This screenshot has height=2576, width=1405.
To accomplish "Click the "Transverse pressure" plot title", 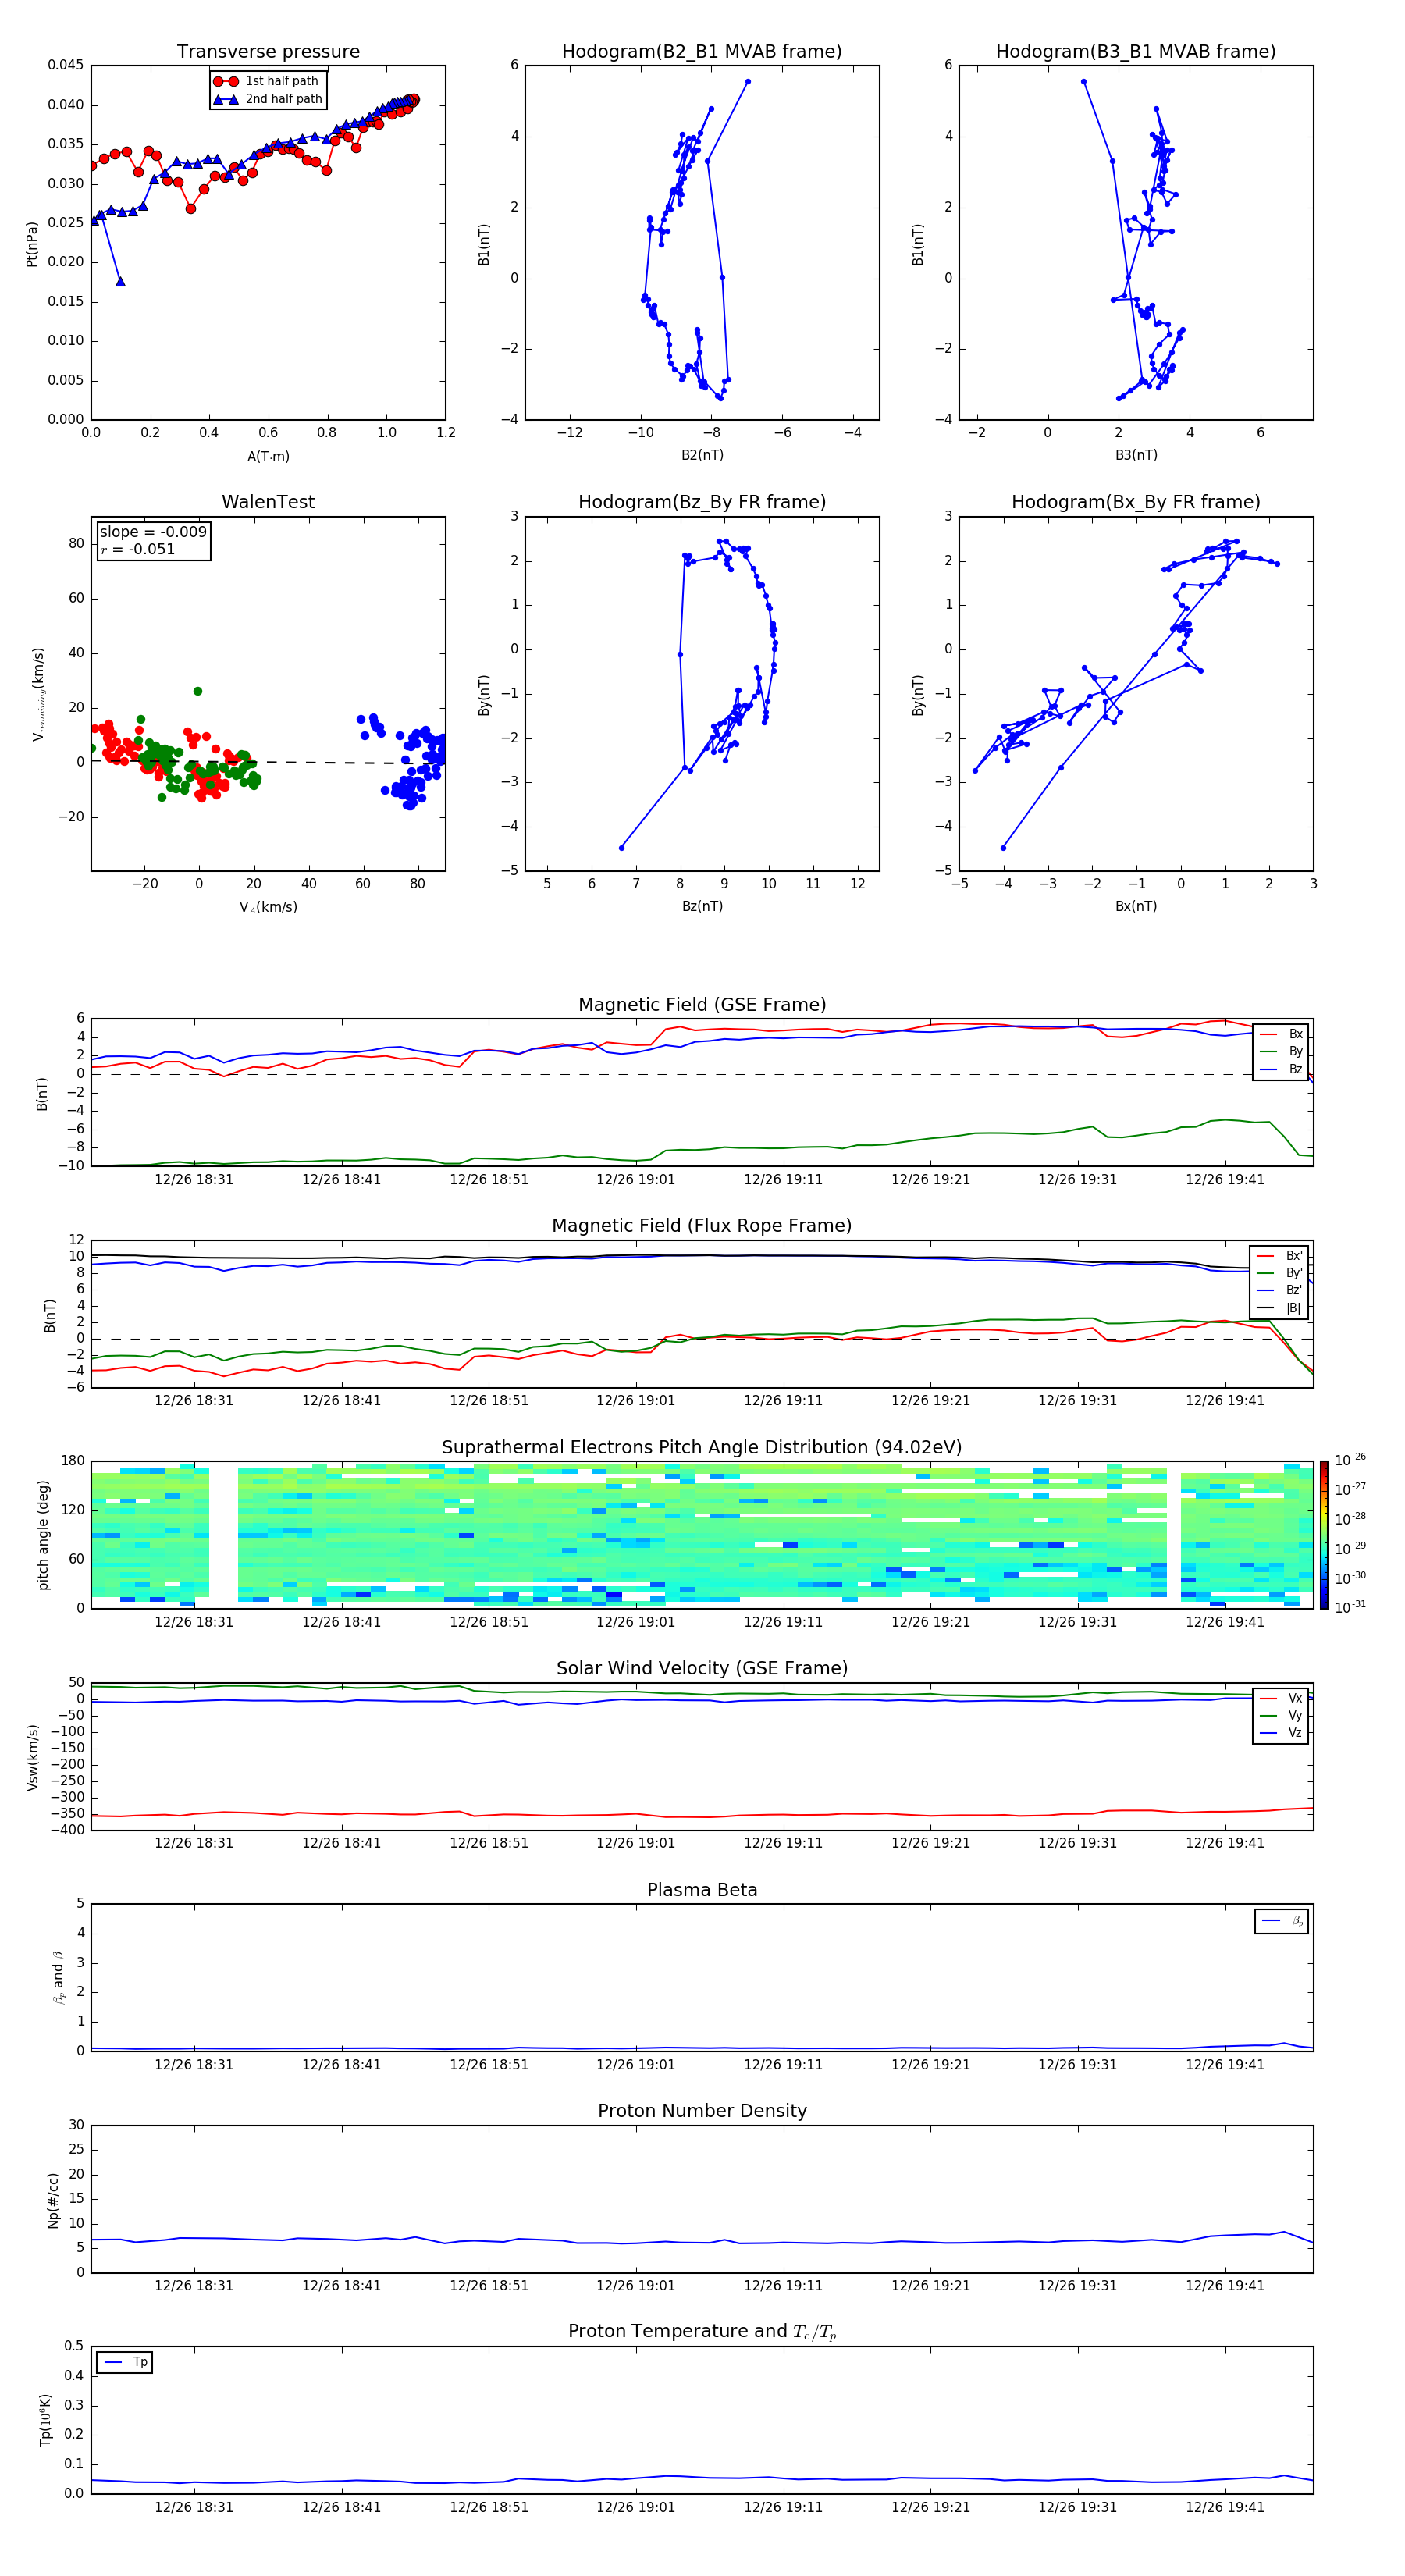I will [268, 52].
